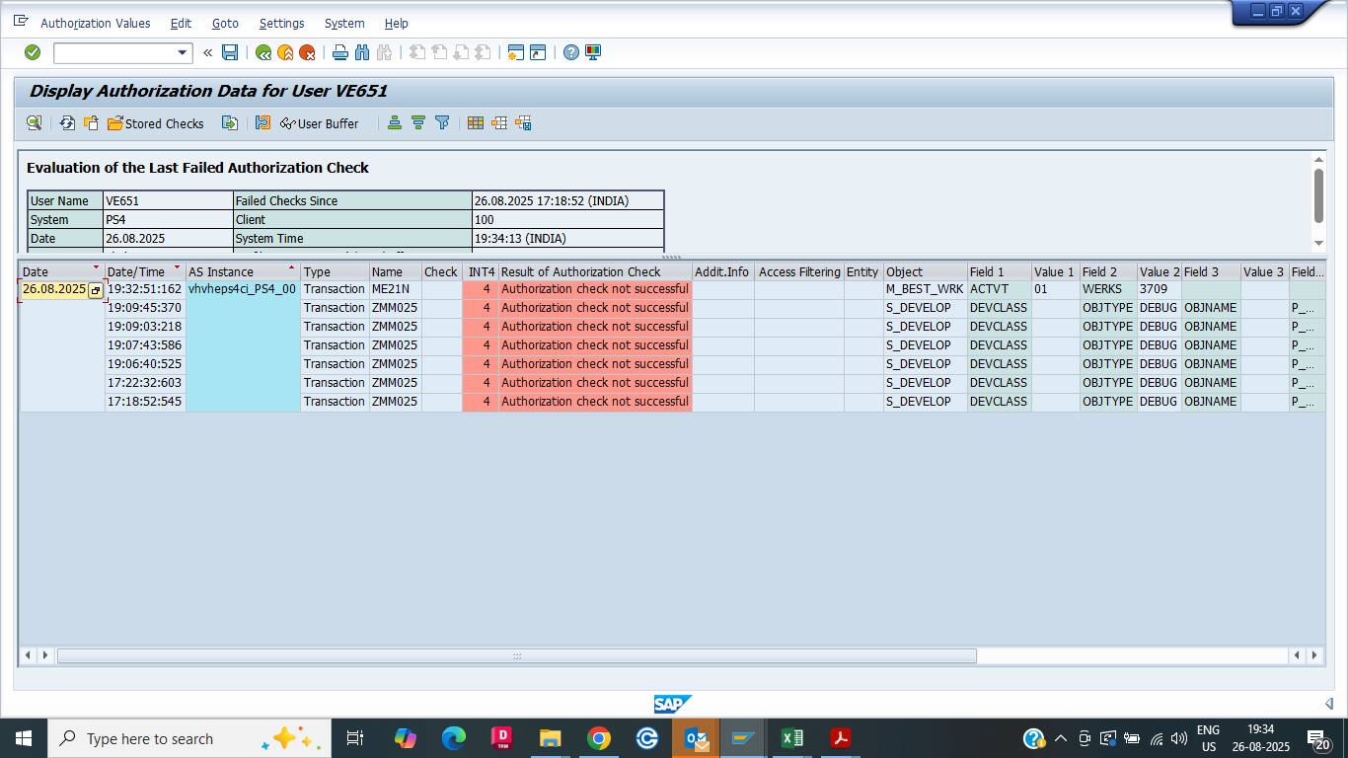
Task: Select the ME21N transaction name cell
Action: pos(395,289)
